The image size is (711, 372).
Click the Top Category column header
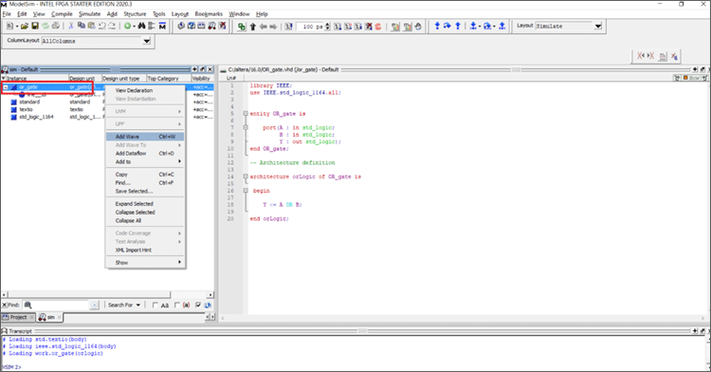click(168, 79)
